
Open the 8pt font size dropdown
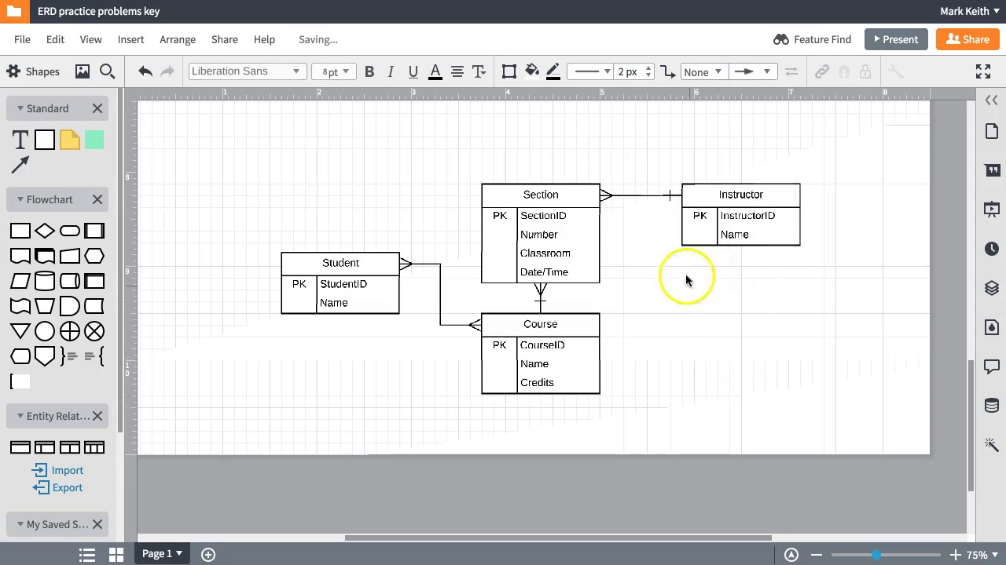coord(334,71)
